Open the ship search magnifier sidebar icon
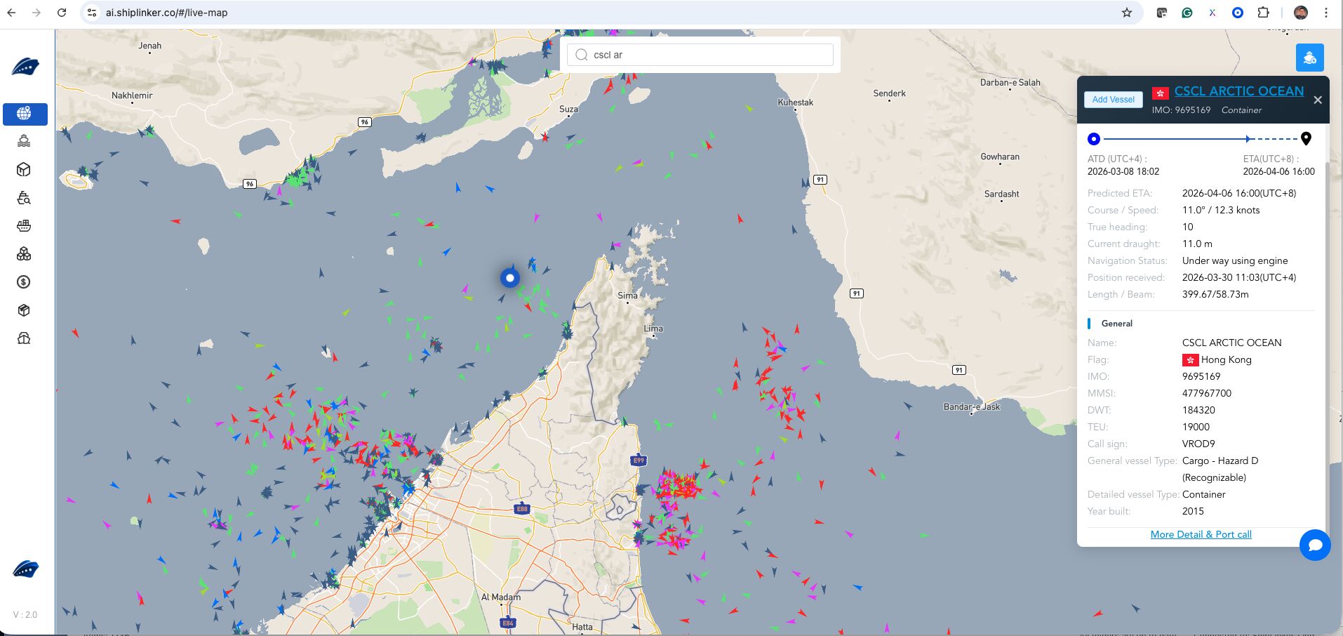The image size is (1343, 636). tap(24, 198)
